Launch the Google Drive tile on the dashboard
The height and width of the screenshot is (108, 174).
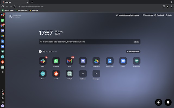[96, 61]
